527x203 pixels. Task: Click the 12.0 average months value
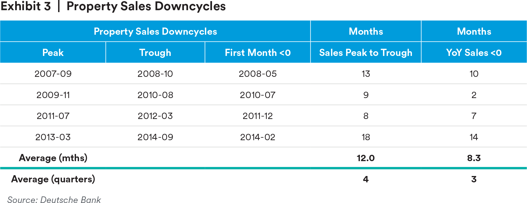tap(366, 158)
